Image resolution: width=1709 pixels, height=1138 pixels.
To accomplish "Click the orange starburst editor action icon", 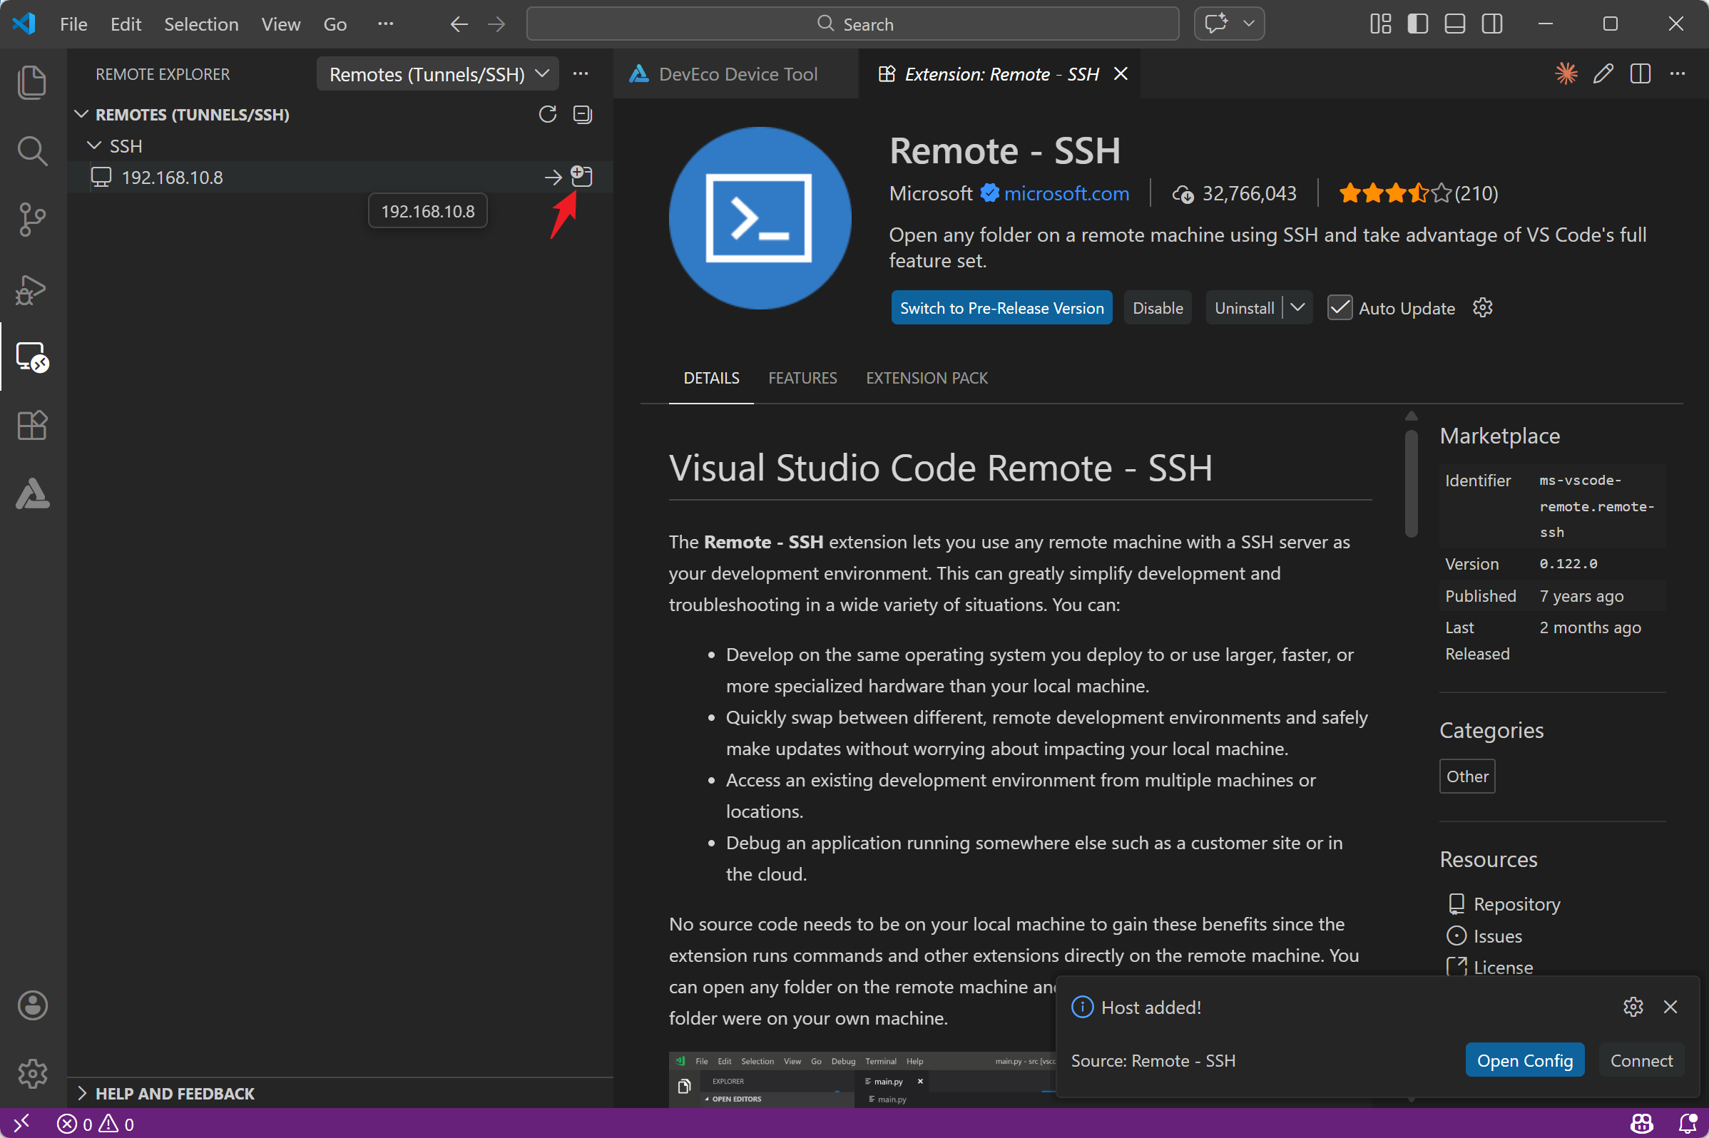I will (x=1566, y=73).
